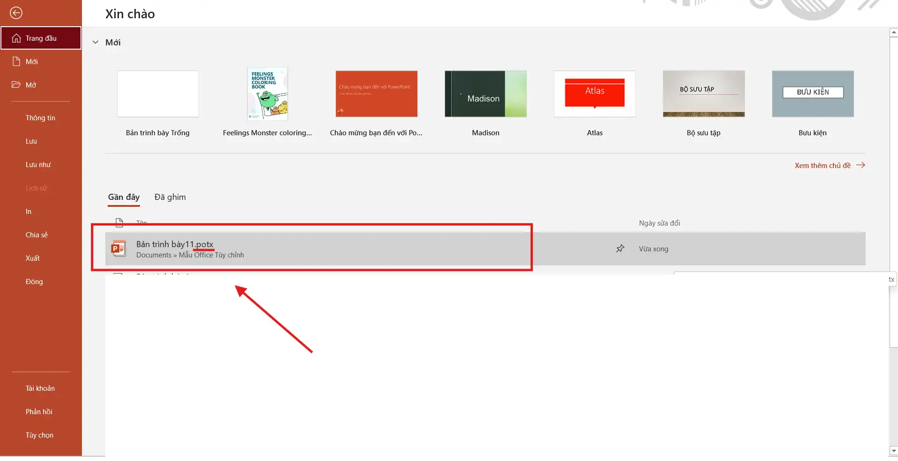Click the Mới new document icon
This screenshot has width=898, height=461.
pos(16,61)
